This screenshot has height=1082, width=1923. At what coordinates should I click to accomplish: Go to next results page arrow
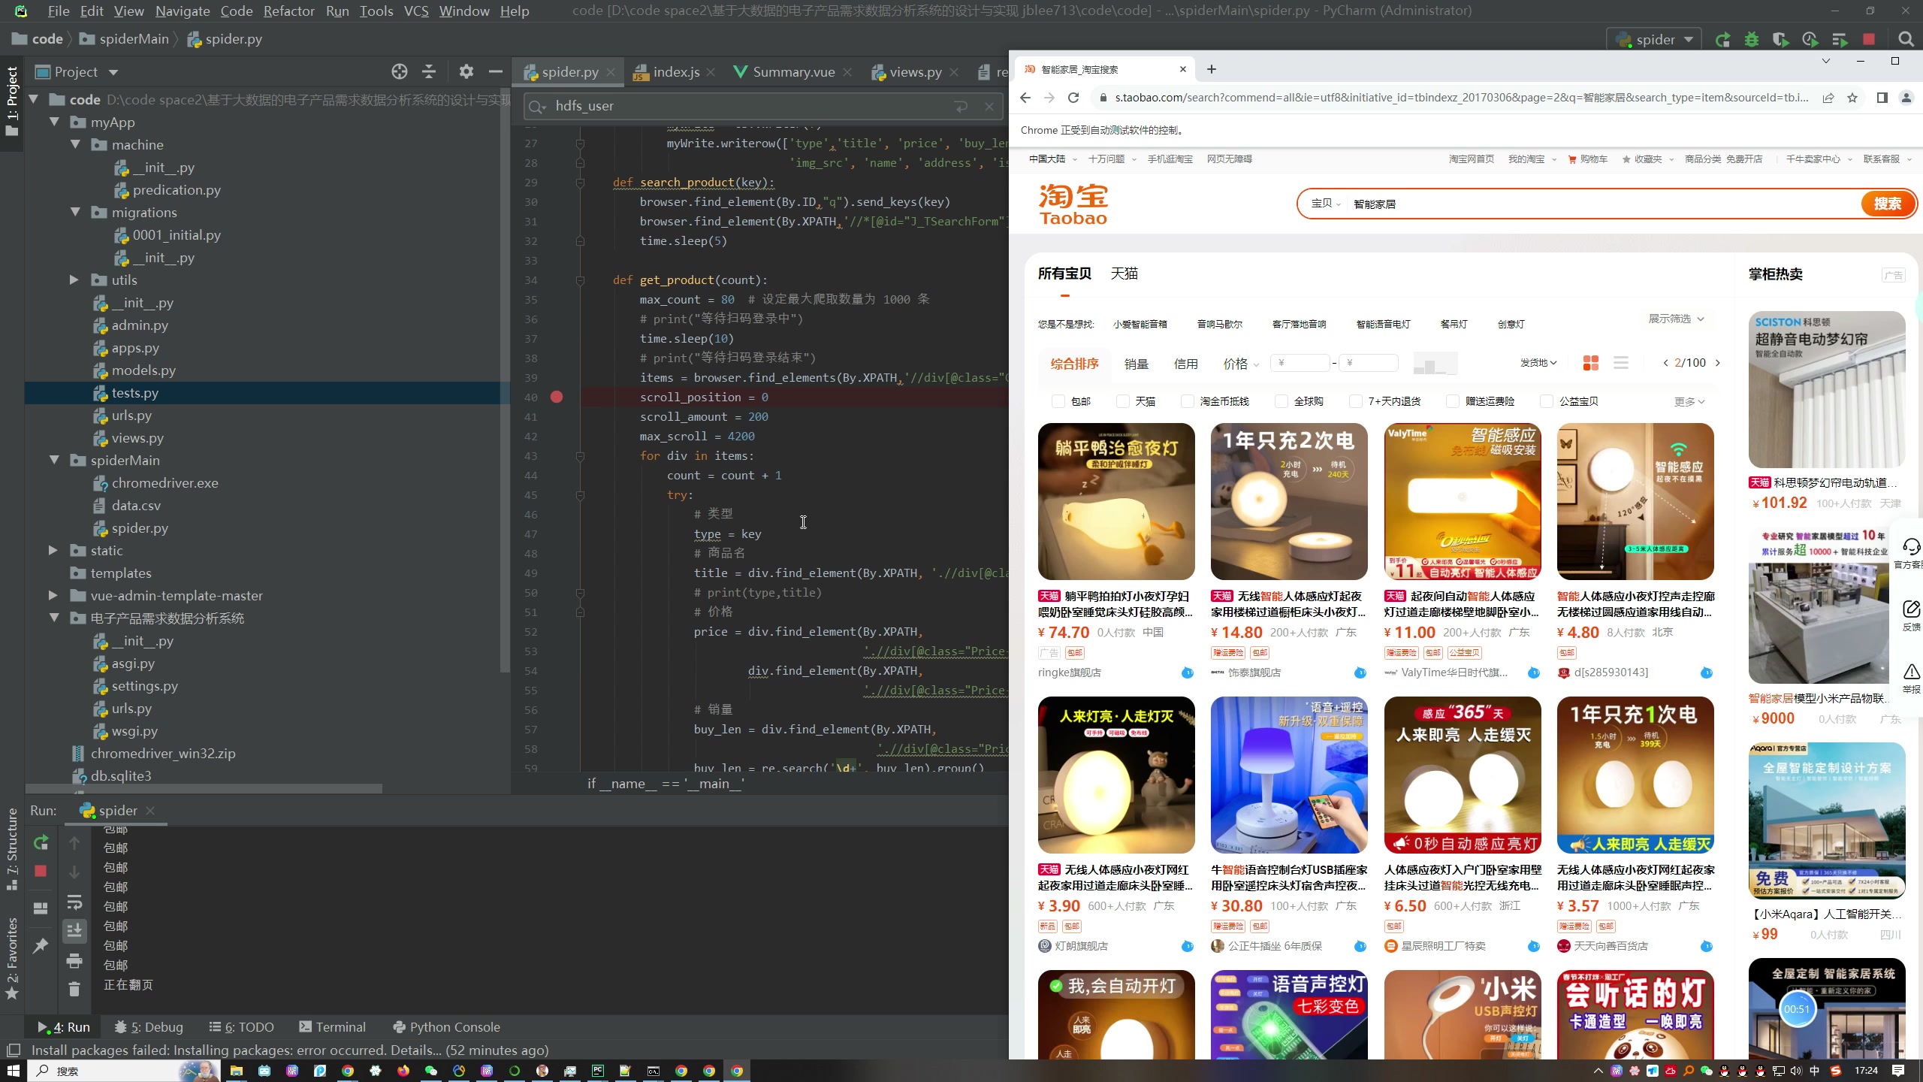1718,363
